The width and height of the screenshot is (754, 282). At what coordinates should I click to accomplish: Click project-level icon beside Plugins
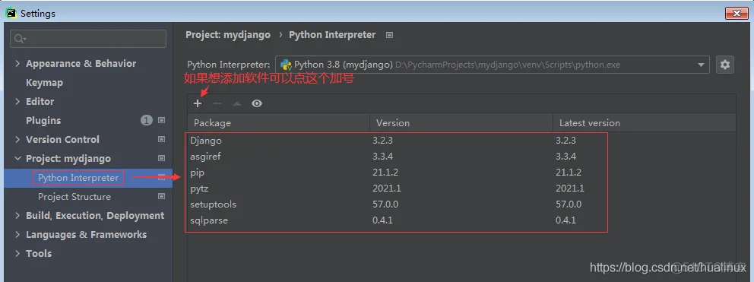pos(162,120)
